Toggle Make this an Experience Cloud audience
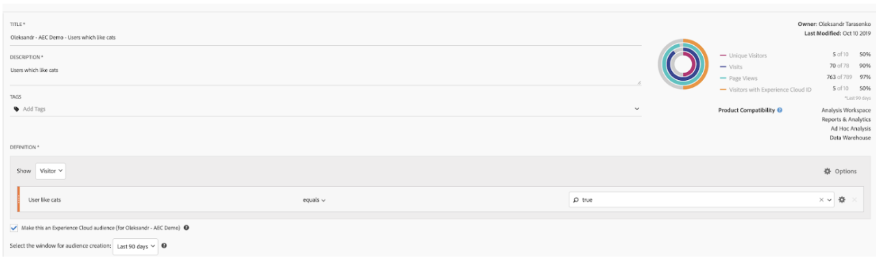 click(x=14, y=228)
